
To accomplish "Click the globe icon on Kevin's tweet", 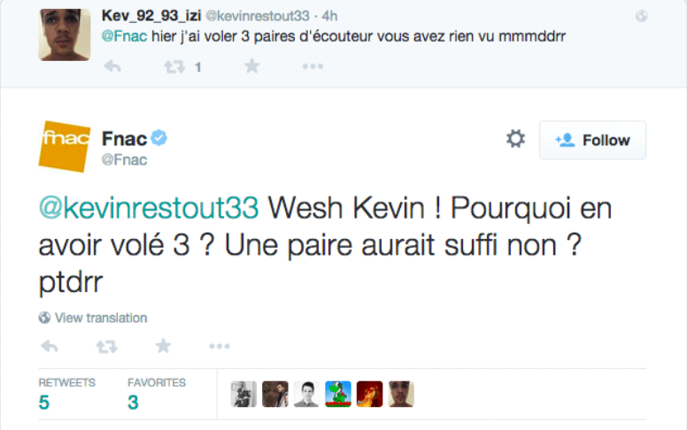I will (641, 16).
